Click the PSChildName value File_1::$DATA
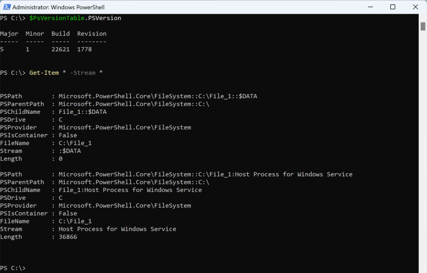Viewport: 427px width, 273px height. pyautogui.click(x=83, y=112)
